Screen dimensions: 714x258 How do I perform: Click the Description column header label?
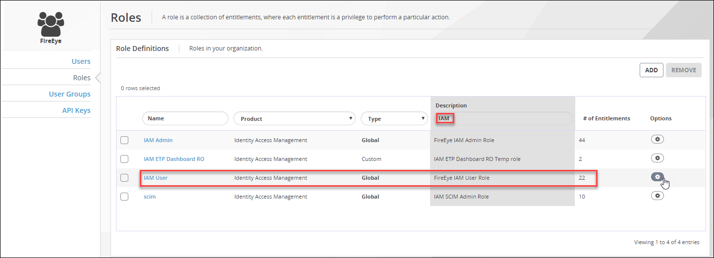451,105
